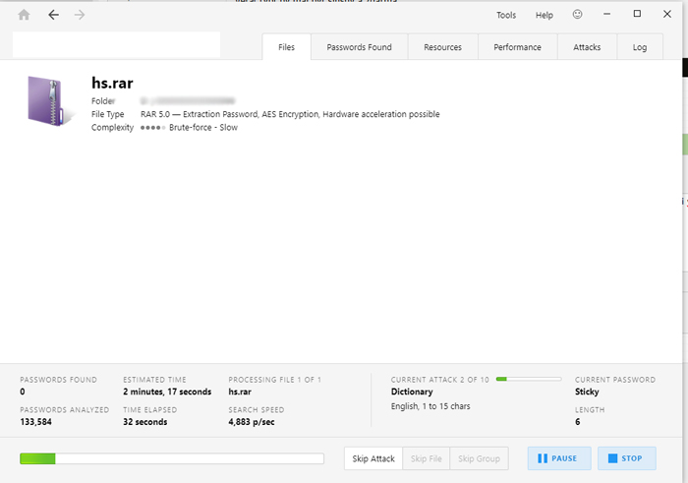The height and width of the screenshot is (483, 688).
Task: Switch to the Passwords Found tab
Action: coord(360,47)
